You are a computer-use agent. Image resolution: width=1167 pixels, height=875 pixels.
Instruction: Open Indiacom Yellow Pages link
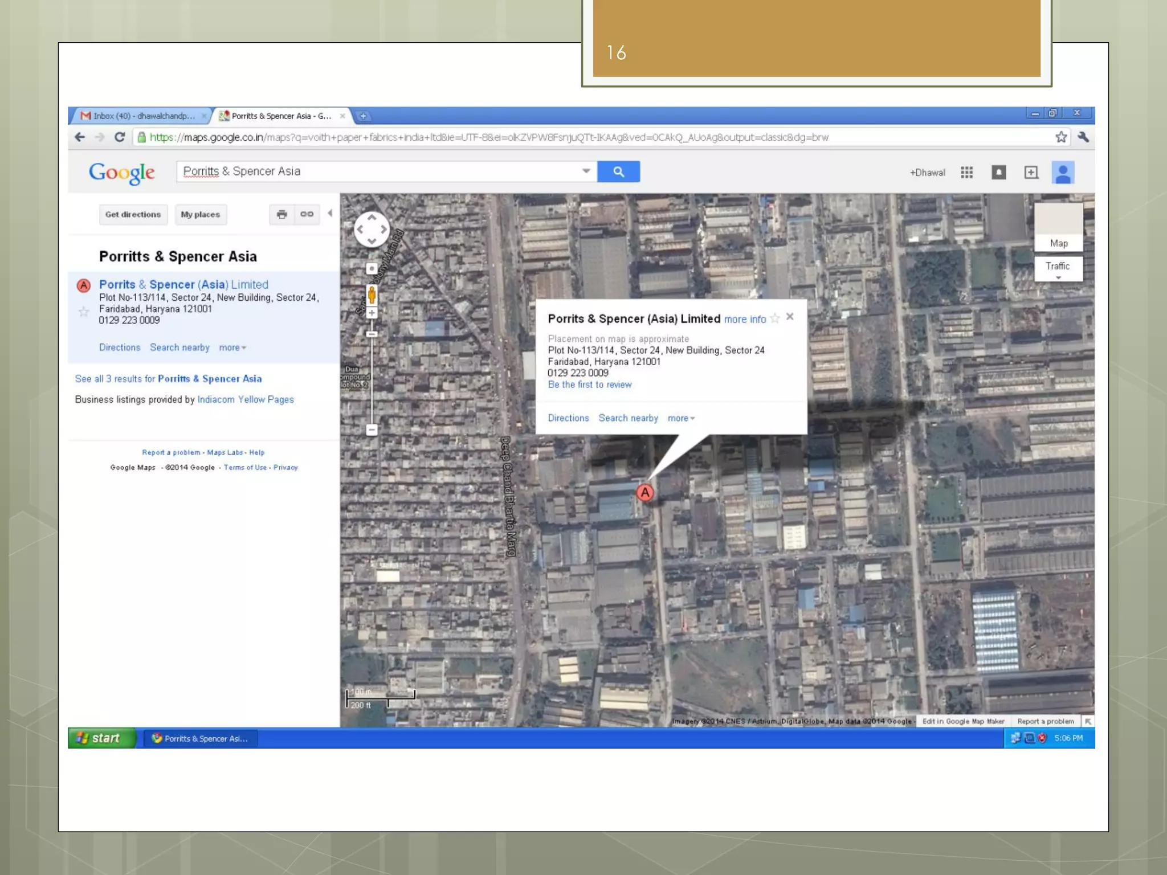tap(245, 399)
